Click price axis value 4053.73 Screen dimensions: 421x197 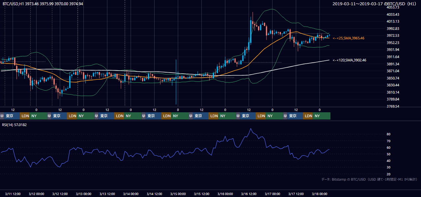point(393,7)
